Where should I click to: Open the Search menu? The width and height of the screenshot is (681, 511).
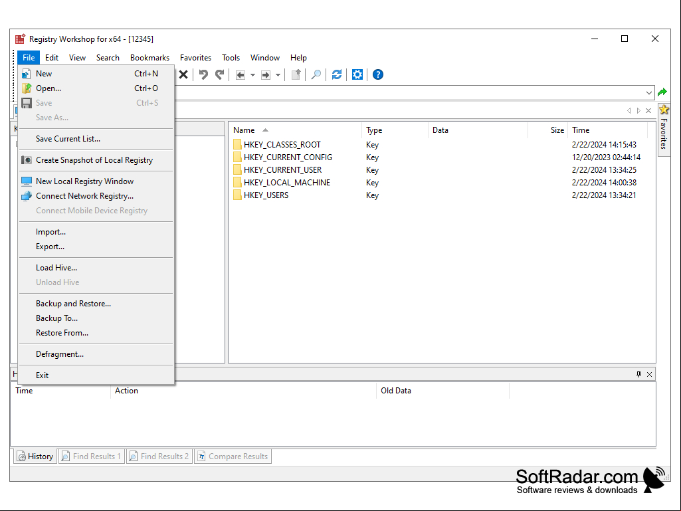click(108, 57)
